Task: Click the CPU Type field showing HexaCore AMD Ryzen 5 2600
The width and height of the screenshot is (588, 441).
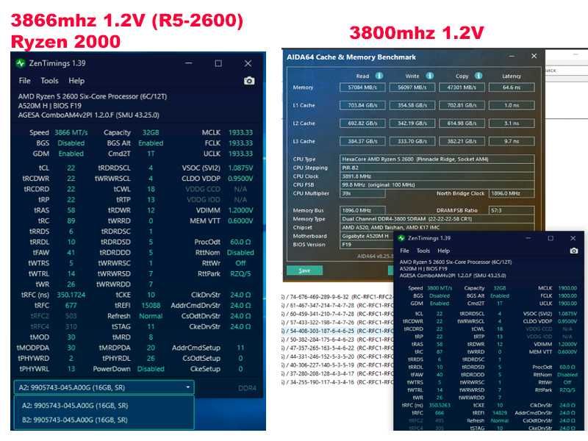Action: tap(437, 159)
